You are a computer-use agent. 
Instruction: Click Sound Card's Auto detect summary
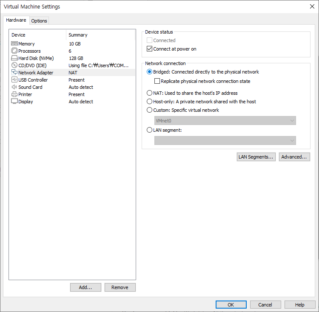(81, 87)
